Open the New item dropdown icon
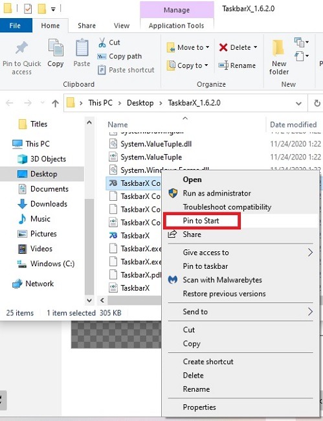 click(302, 42)
